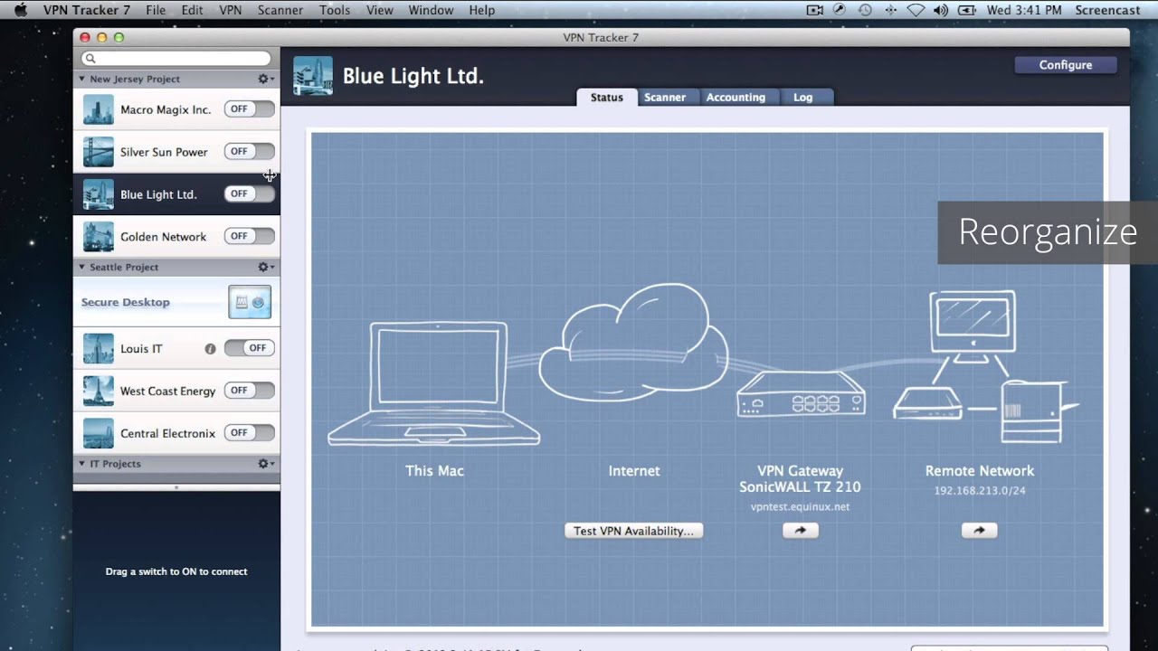Open the View menu

380,10
